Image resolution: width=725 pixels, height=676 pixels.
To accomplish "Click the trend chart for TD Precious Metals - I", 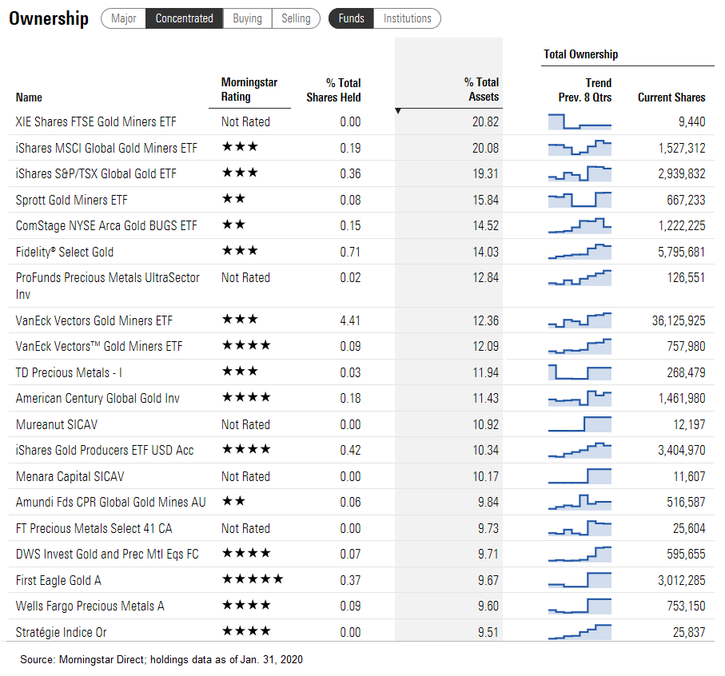I will 580,372.
